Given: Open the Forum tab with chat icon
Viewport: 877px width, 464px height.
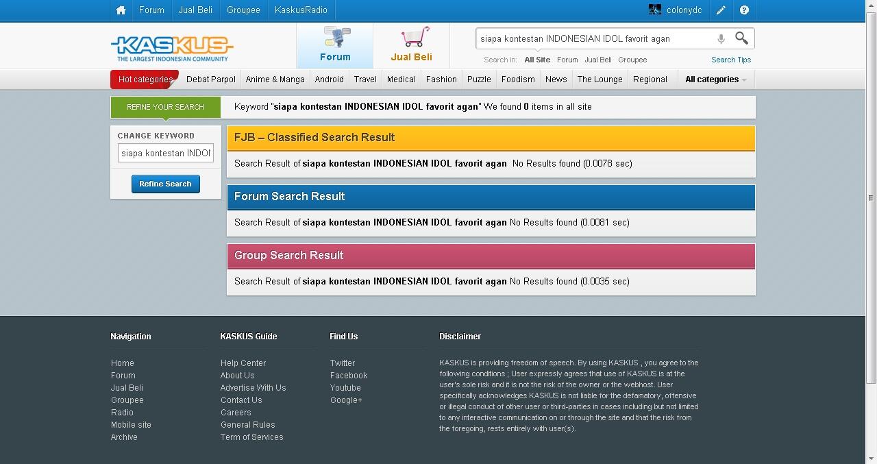Looking at the screenshot, I should [335, 45].
